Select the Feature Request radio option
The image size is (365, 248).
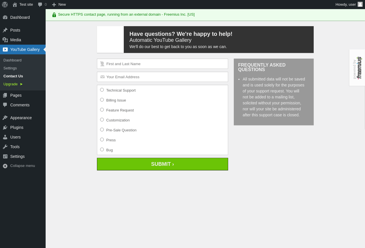pos(102,110)
